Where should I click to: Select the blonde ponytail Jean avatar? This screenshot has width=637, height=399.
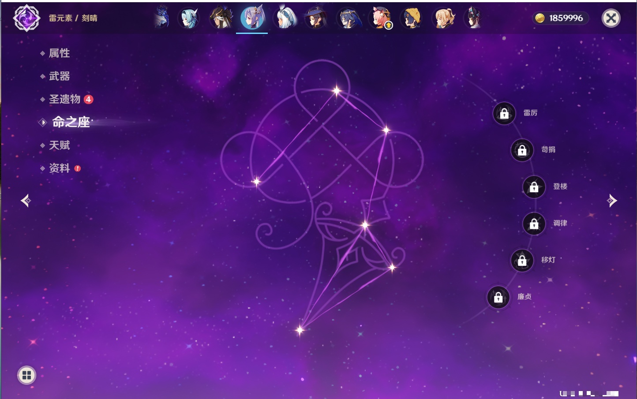[x=443, y=18]
